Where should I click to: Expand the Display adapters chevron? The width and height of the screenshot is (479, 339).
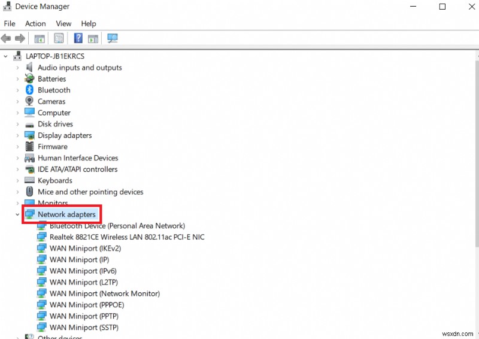pos(17,135)
